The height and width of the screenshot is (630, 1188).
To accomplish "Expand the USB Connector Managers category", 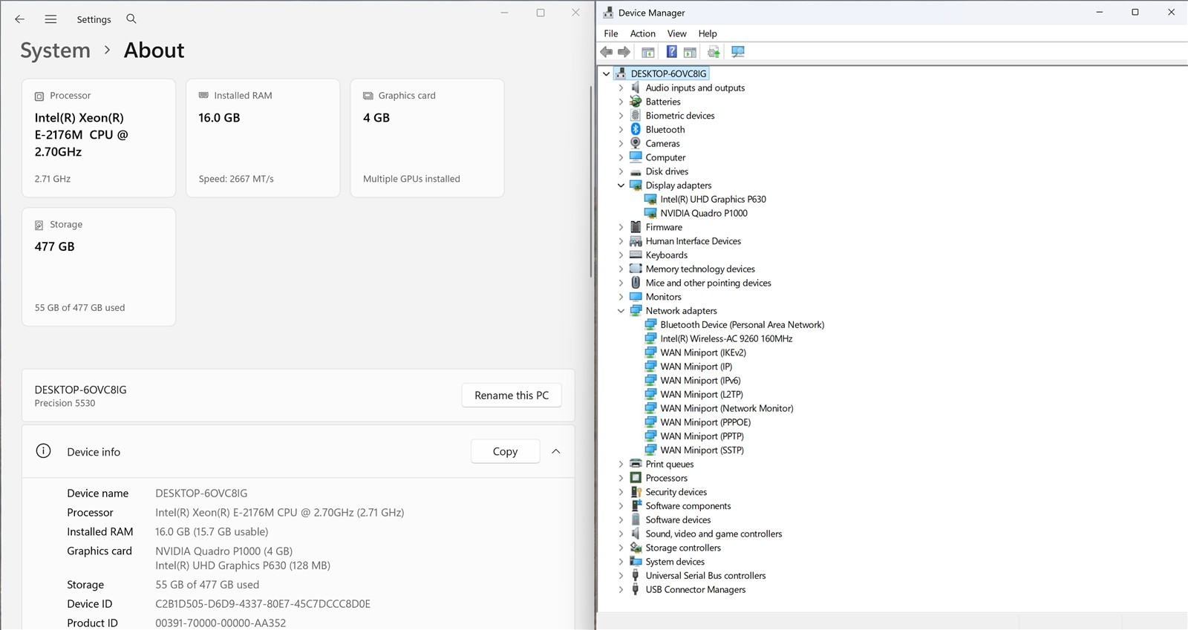I will pos(621,589).
